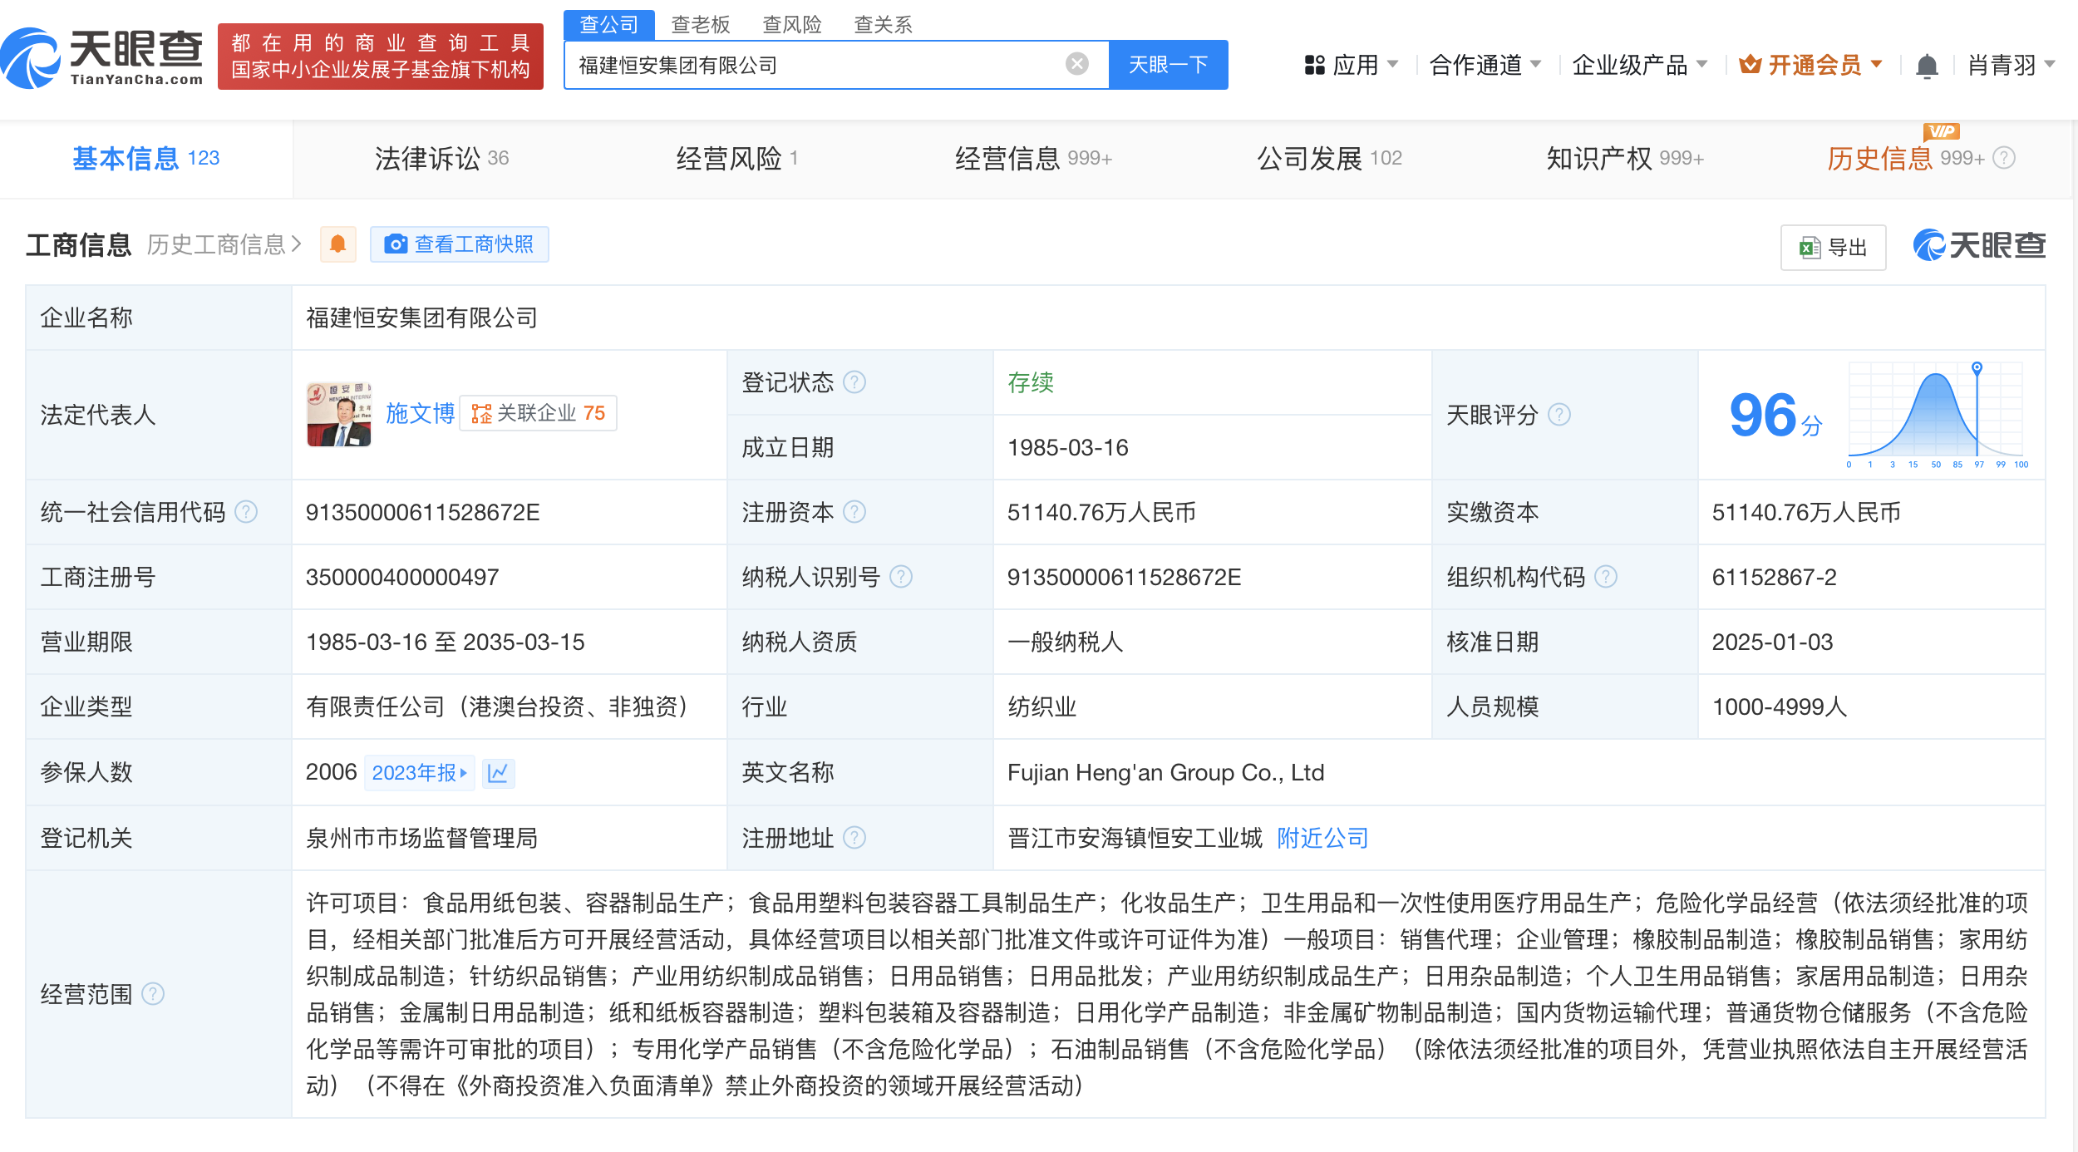Expand the 应用 dropdown
Image resolution: width=2078 pixels, height=1152 pixels.
pyautogui.click(x=1393, y=64)
